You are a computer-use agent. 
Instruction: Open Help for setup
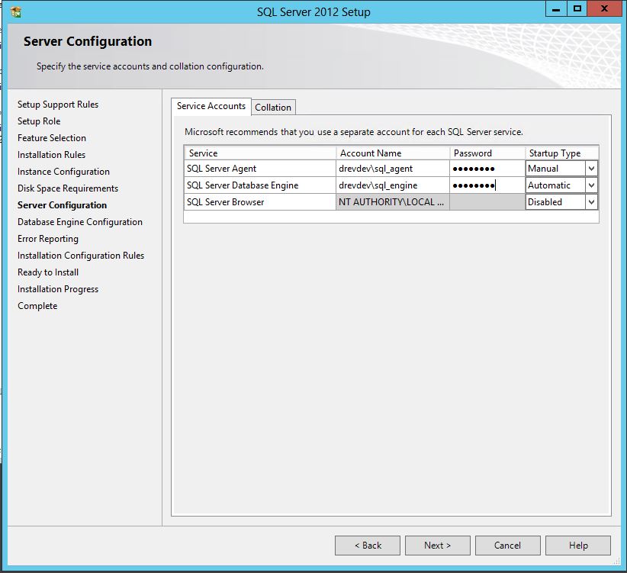[x=578, y=546]
